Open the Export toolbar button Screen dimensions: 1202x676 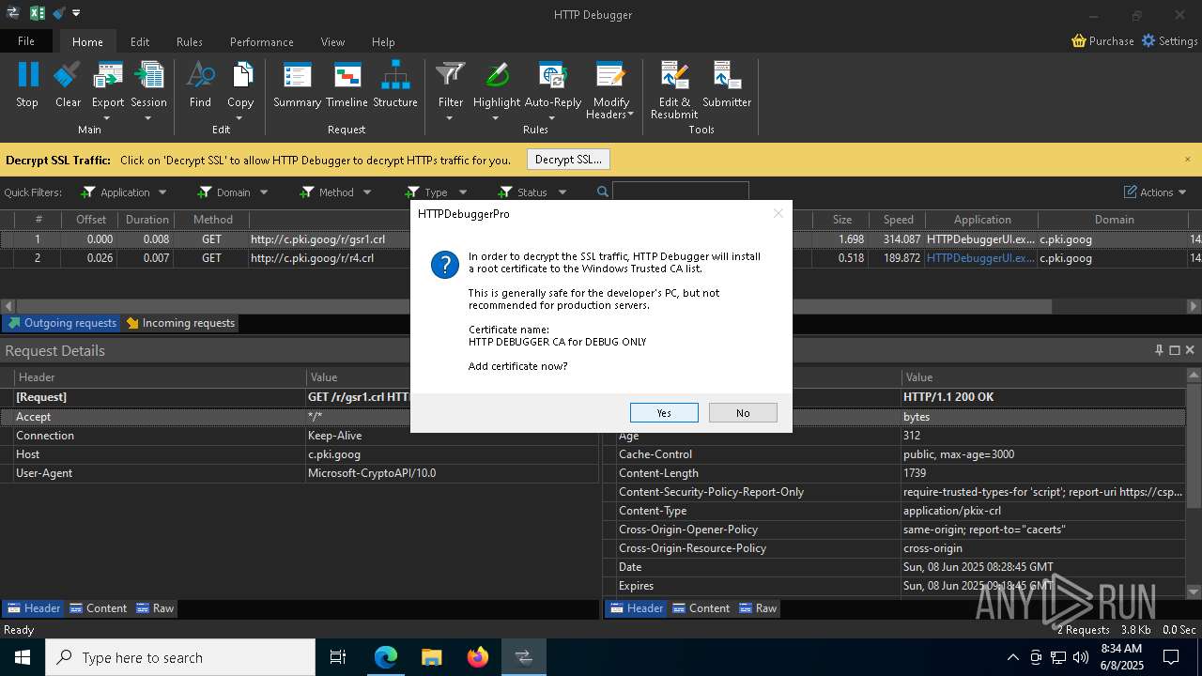[x=108, y=84]
